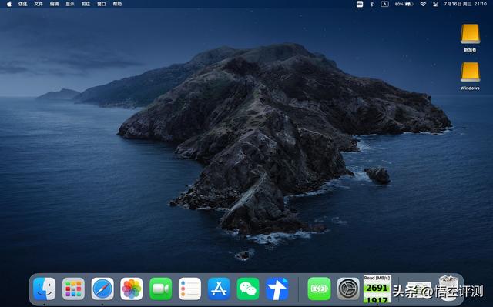Screen dimensions: 493x307
Task: Open Launchpad in the Dock
Action: pos(73,289)
